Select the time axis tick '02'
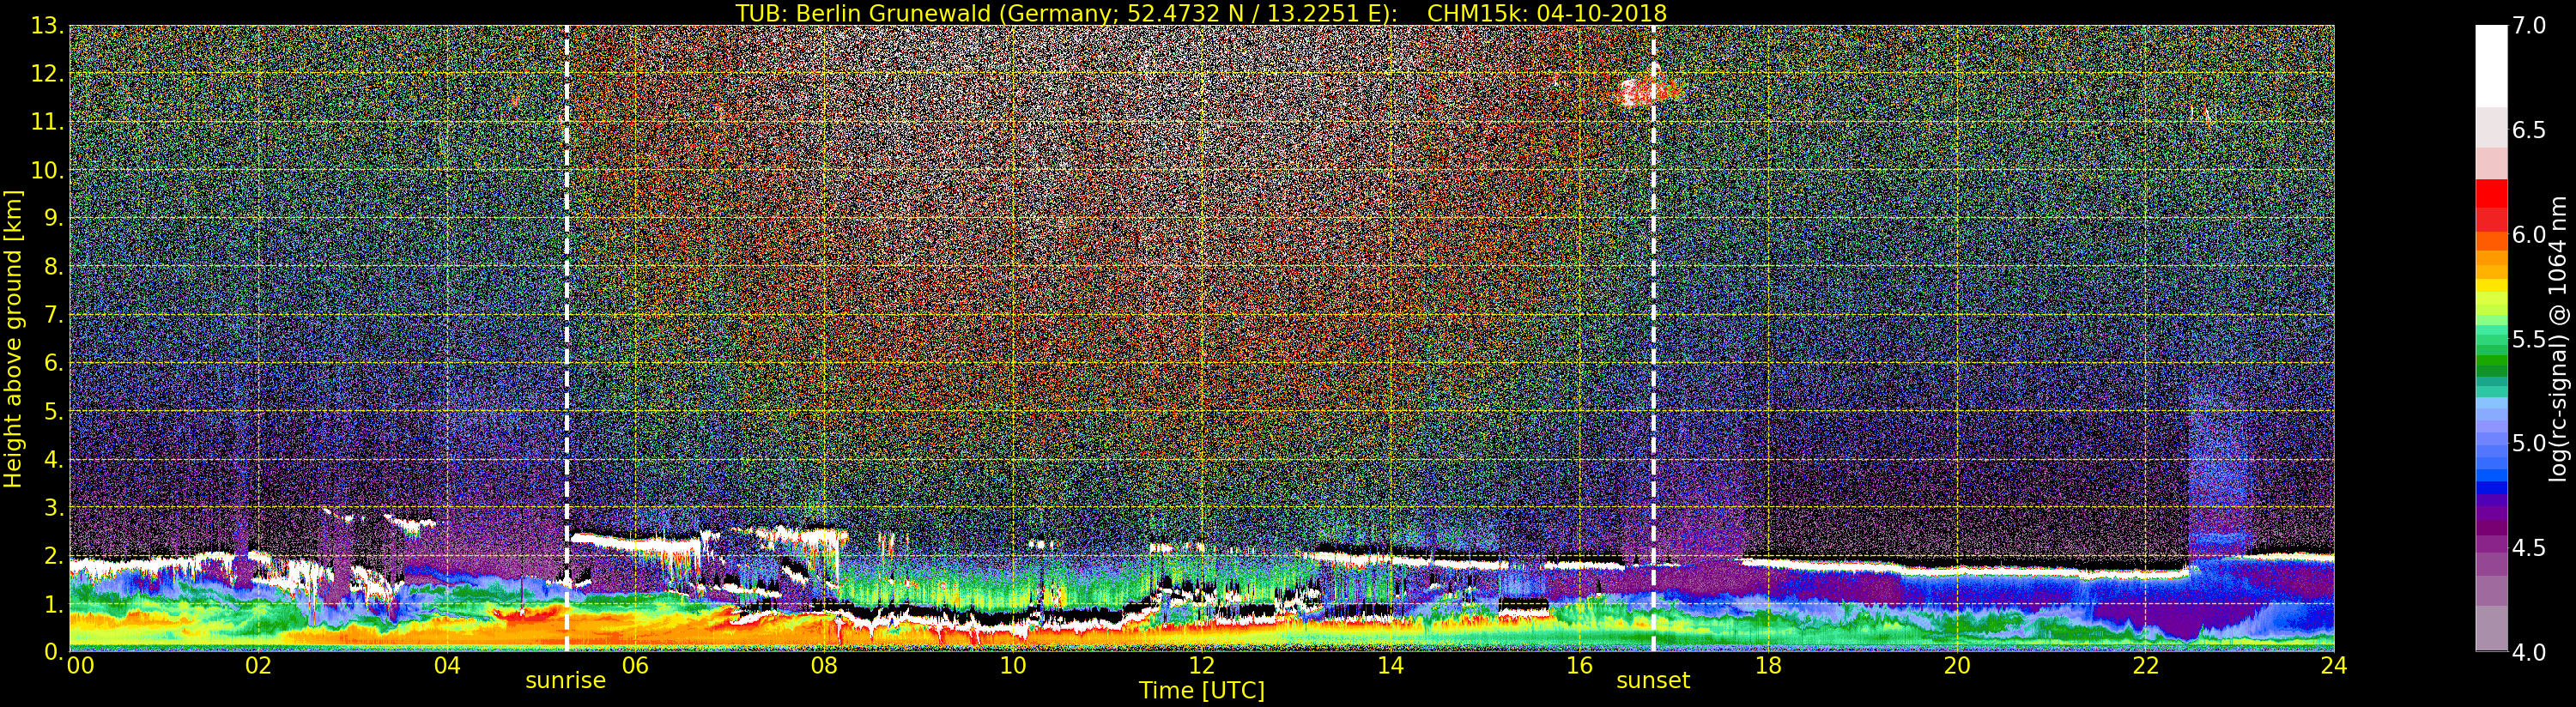This screenshot has width=2576, height=707. (x=258, y=665)
